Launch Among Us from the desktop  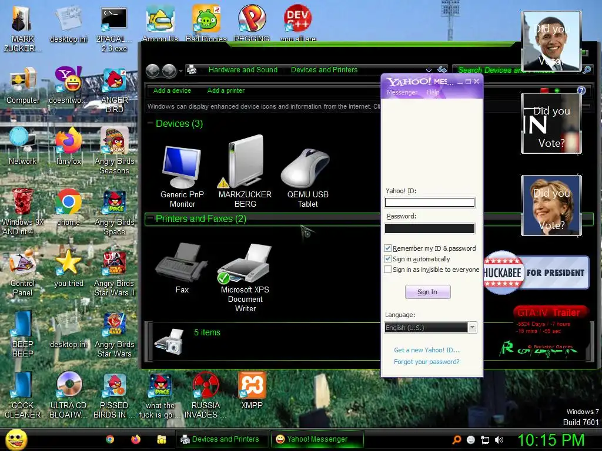(160, 23)
